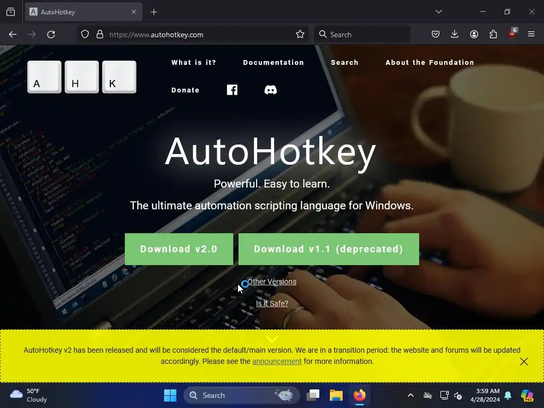Dismiss the yellow announcement banner
The width and height of the screenshot is (544, 408).
(524, 361)
